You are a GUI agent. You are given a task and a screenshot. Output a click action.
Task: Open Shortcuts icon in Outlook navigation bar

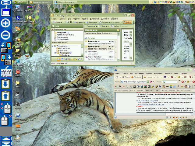pyautogui.click(x=79, y=59)
